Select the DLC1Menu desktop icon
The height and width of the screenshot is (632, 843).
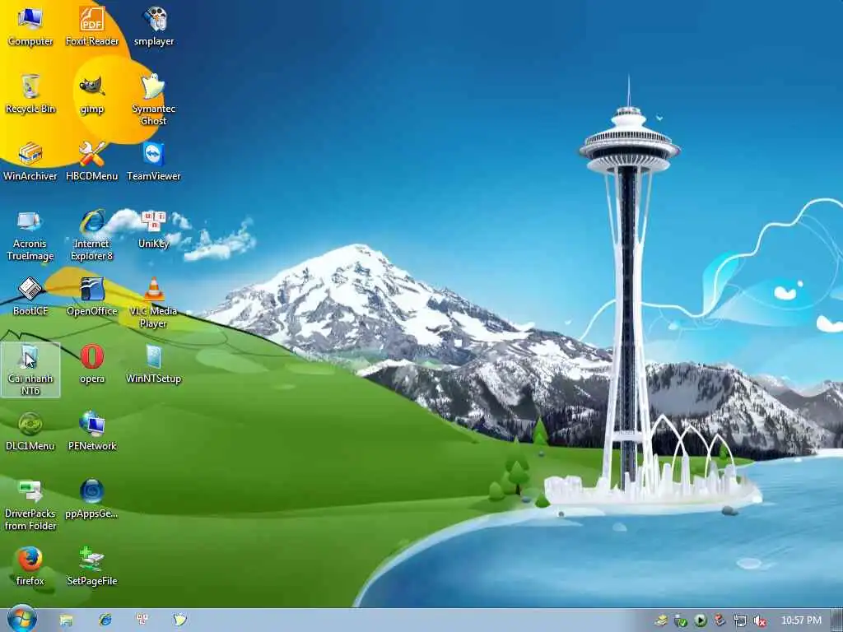pyautogui.click(x=30, y=431)
